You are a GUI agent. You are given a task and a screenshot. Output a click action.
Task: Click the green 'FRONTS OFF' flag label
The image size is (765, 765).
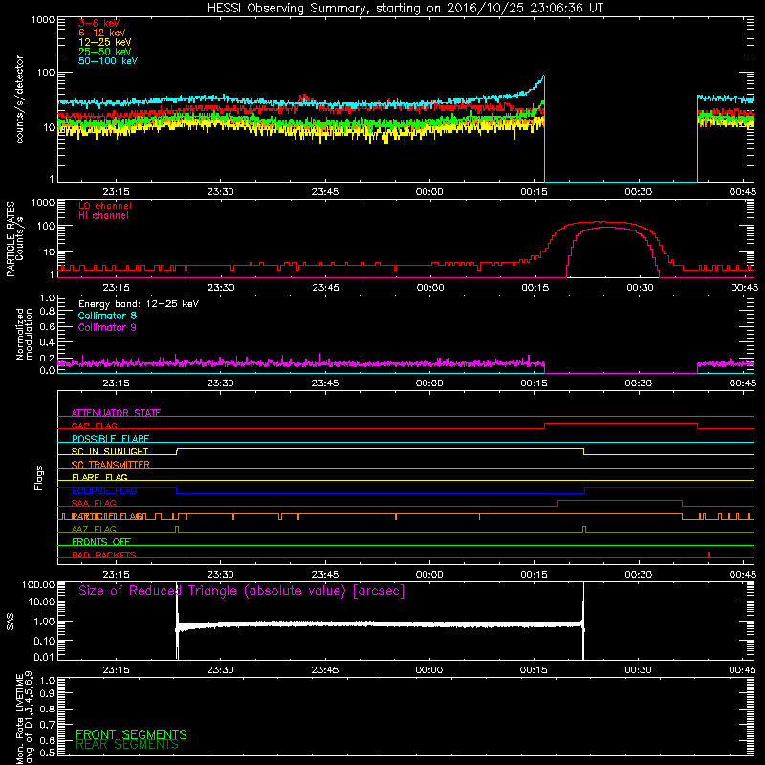click(101, 542)
